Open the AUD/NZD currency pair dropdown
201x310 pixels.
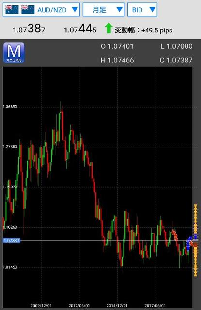41,10
